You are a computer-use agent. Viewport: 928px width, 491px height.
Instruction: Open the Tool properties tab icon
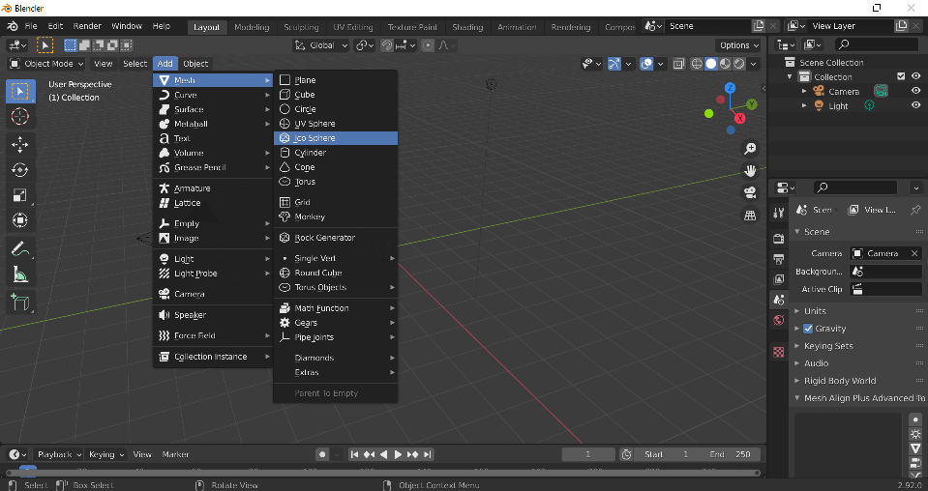(x=779, y=214)
